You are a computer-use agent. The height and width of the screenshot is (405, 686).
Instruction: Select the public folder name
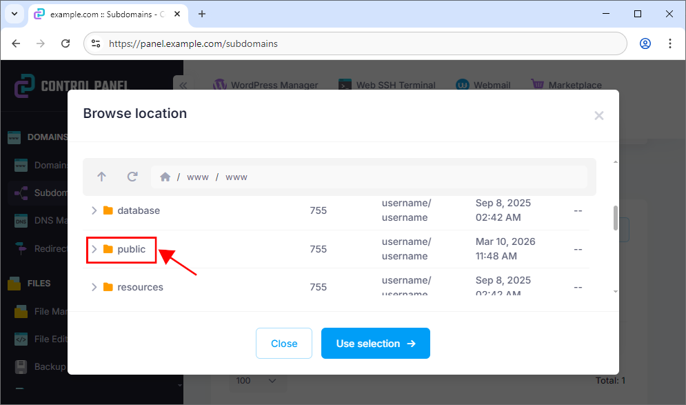click(x=131, y=249)
